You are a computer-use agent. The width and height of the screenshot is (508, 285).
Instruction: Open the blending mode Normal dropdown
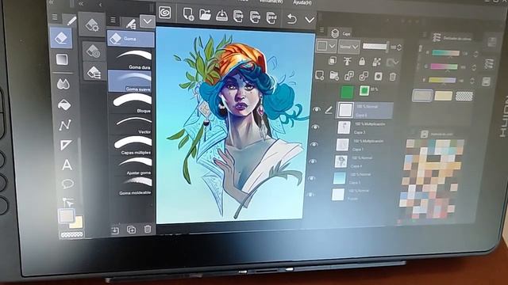348,47
